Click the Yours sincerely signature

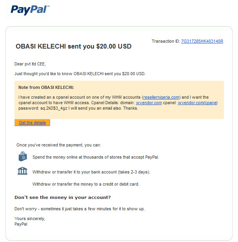point(30,219)
